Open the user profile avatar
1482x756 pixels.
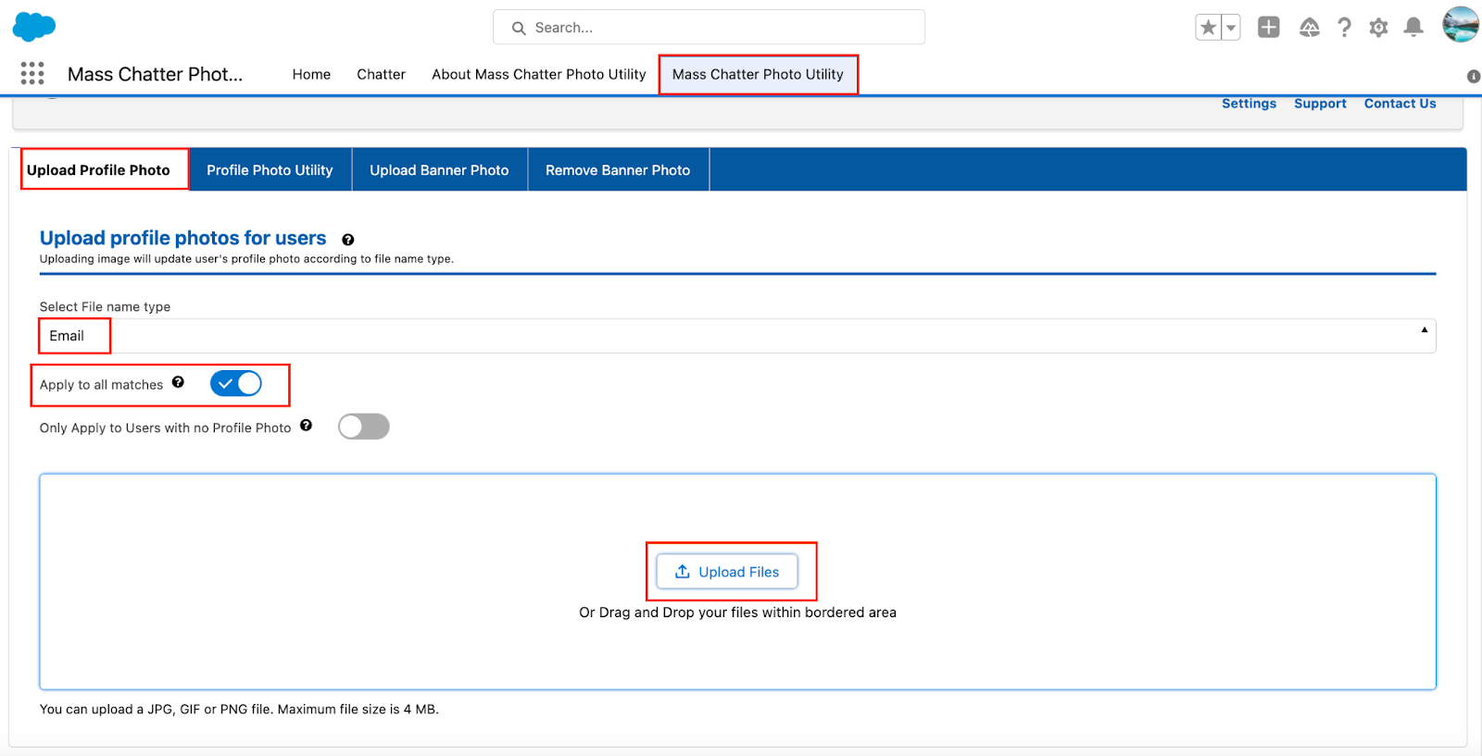point(1461,25)
